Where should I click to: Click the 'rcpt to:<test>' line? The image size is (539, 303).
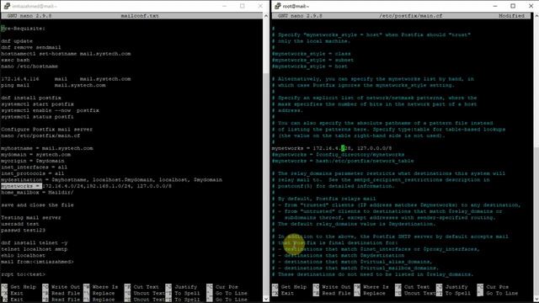pyautogui.click(x=23, y=274)
